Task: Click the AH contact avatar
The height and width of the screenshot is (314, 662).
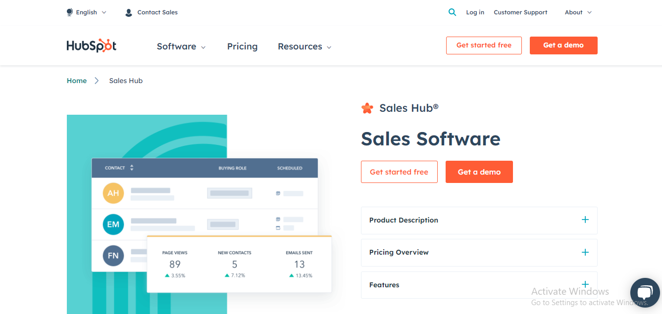Action: tap(113, 193)
